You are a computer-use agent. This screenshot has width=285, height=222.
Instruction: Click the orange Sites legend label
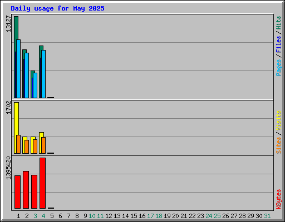(x=278, y=145)
